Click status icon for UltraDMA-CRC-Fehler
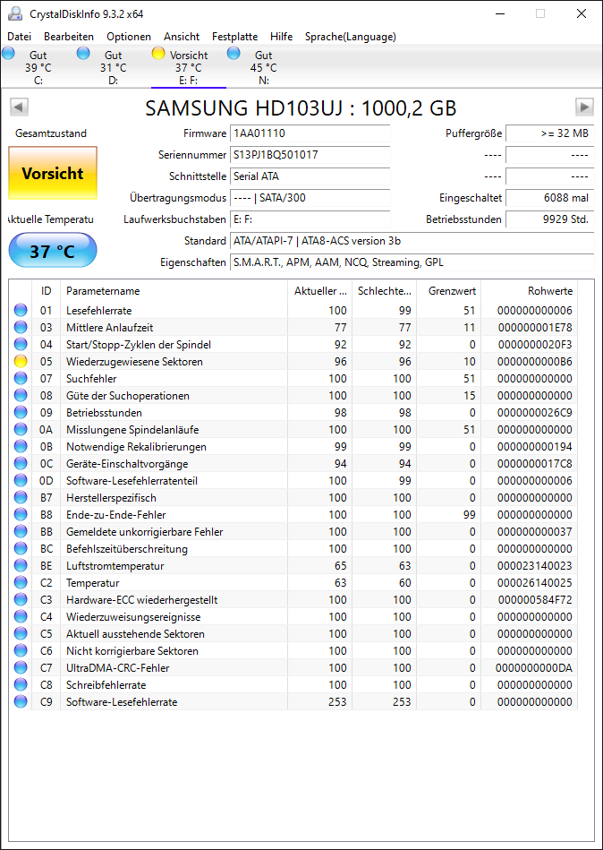Viewport: 603px width, 850px height. point(21,668)
